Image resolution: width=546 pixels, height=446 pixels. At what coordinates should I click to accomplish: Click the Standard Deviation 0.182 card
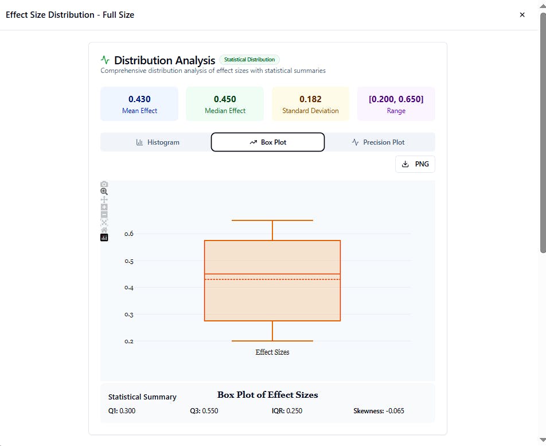tap(310, 104)
